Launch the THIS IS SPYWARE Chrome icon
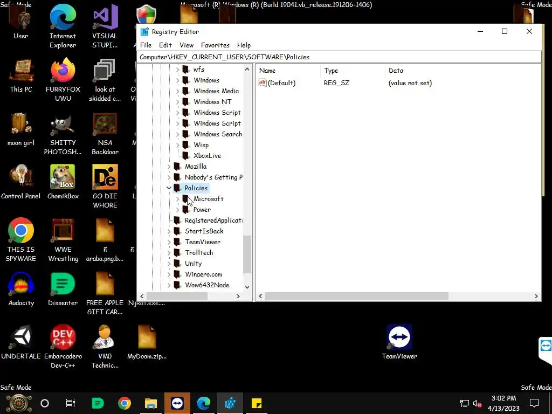This screenshot has width=552, height=414. (x=21, y=240)
